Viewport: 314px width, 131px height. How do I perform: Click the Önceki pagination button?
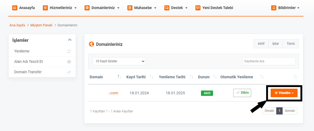(x=269, y=111)
